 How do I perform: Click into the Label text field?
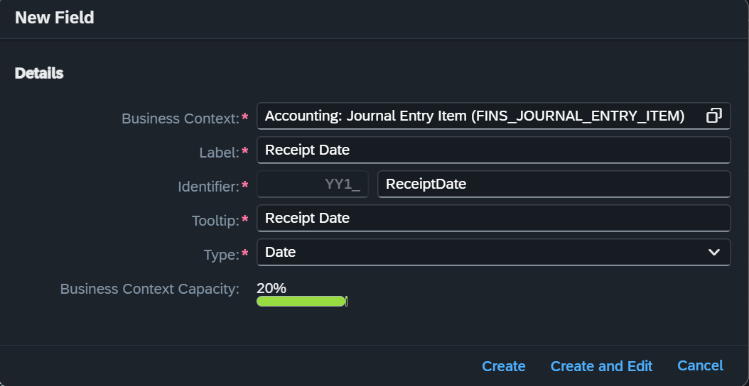(x=493, y=150)
